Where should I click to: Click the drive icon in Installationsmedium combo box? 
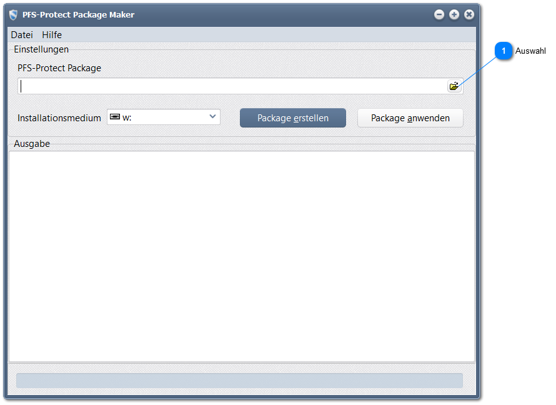pyautogui.click(x=114, y=117)
